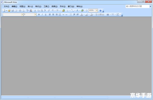Click the 主题(M) theme button

(x=100, y=15)
